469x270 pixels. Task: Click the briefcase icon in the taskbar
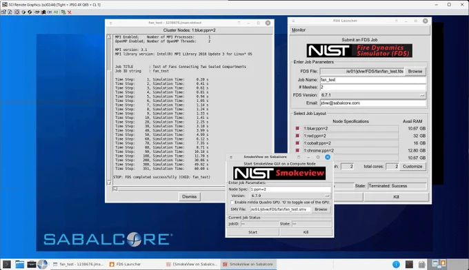click(32, 264)
